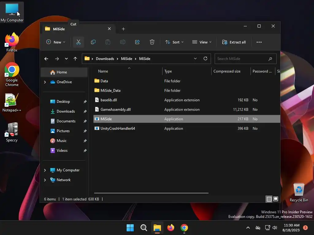The height and width of the screenshot is (235, 314).
Task: Expand address bar history dropdown
Action: [x=195, y=58]
